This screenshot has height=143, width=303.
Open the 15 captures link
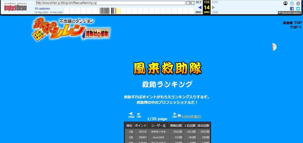pos(42,9)
